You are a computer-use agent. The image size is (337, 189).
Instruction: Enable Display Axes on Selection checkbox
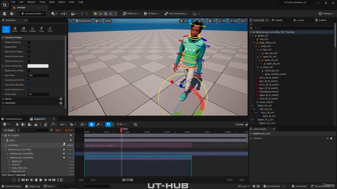coord(29,70)
